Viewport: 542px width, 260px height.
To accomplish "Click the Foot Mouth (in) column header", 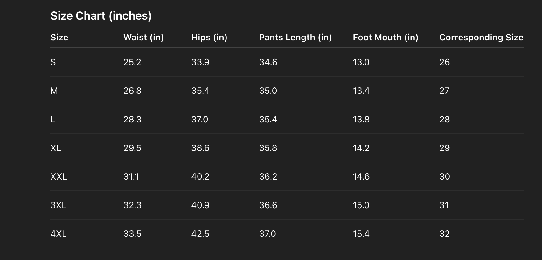I will tap(385, 38).
